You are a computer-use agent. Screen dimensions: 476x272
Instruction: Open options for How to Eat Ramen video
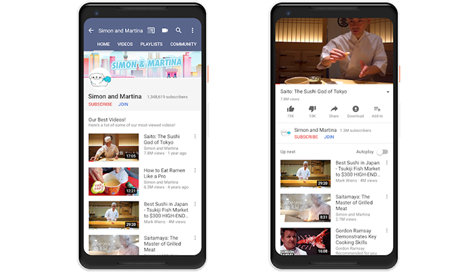click(195, 171)
